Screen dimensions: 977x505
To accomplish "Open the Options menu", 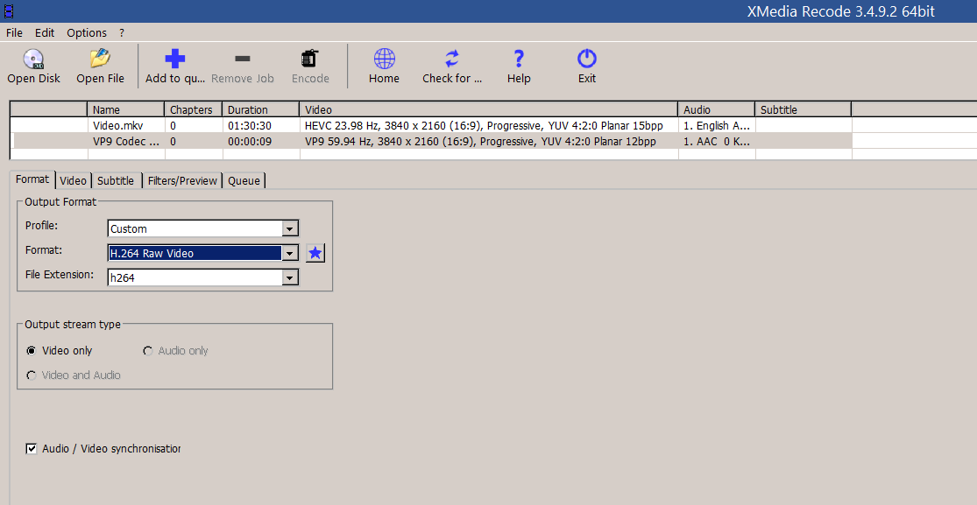I will pos(87,33).
